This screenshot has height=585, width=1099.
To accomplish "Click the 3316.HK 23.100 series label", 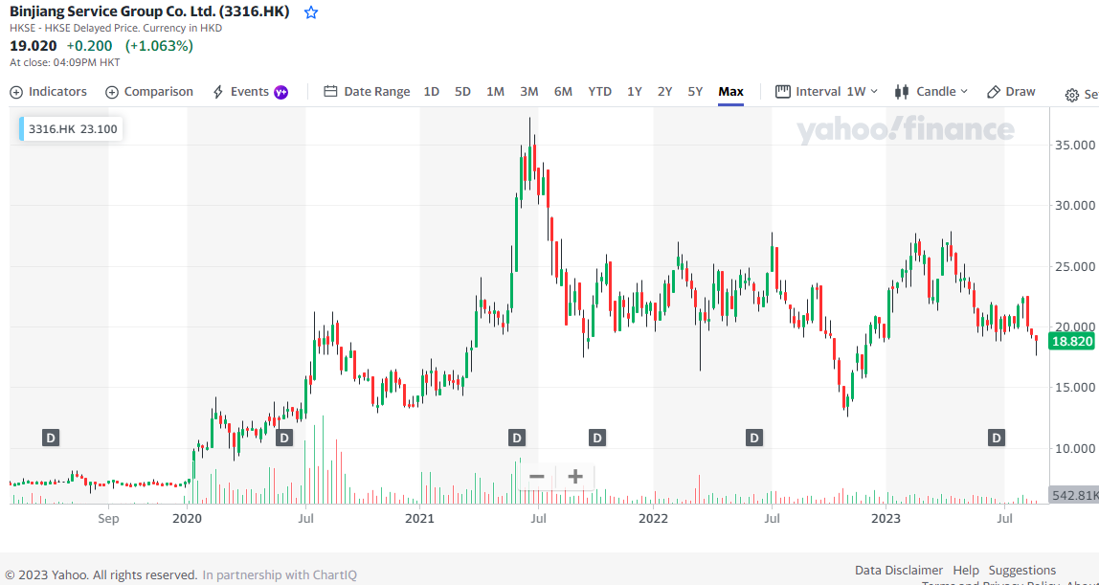I will [x=71, y=129].
